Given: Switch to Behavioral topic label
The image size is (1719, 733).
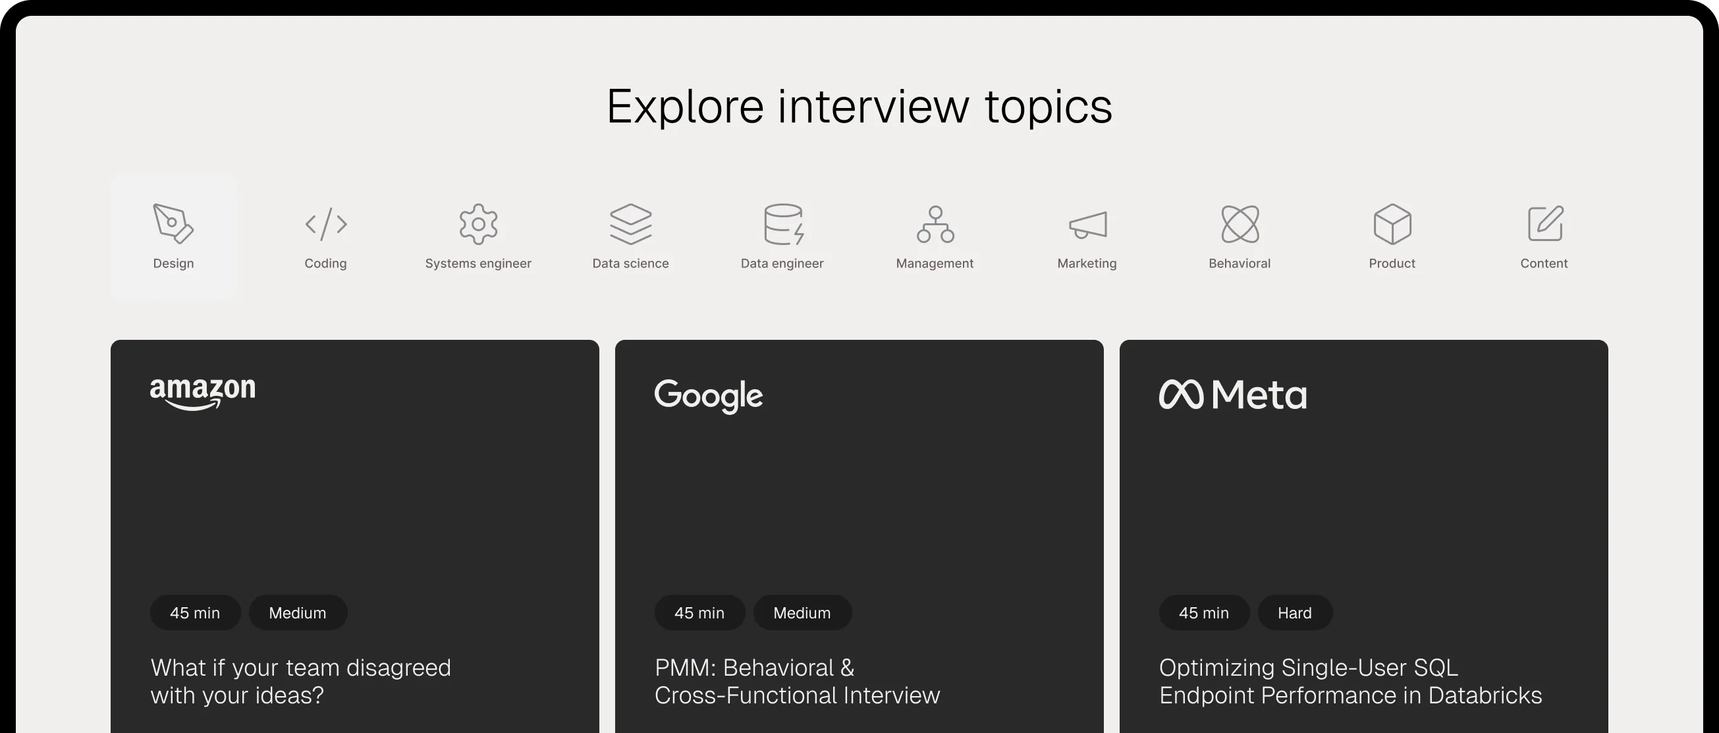Looking at the screenshot, I should [1240, 263].
